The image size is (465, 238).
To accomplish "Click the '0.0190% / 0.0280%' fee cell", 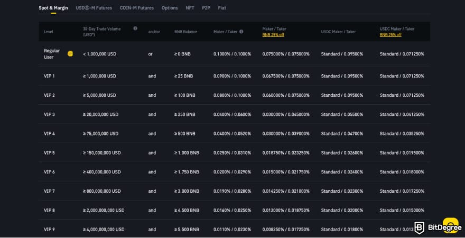I will (x=232, y=191).
